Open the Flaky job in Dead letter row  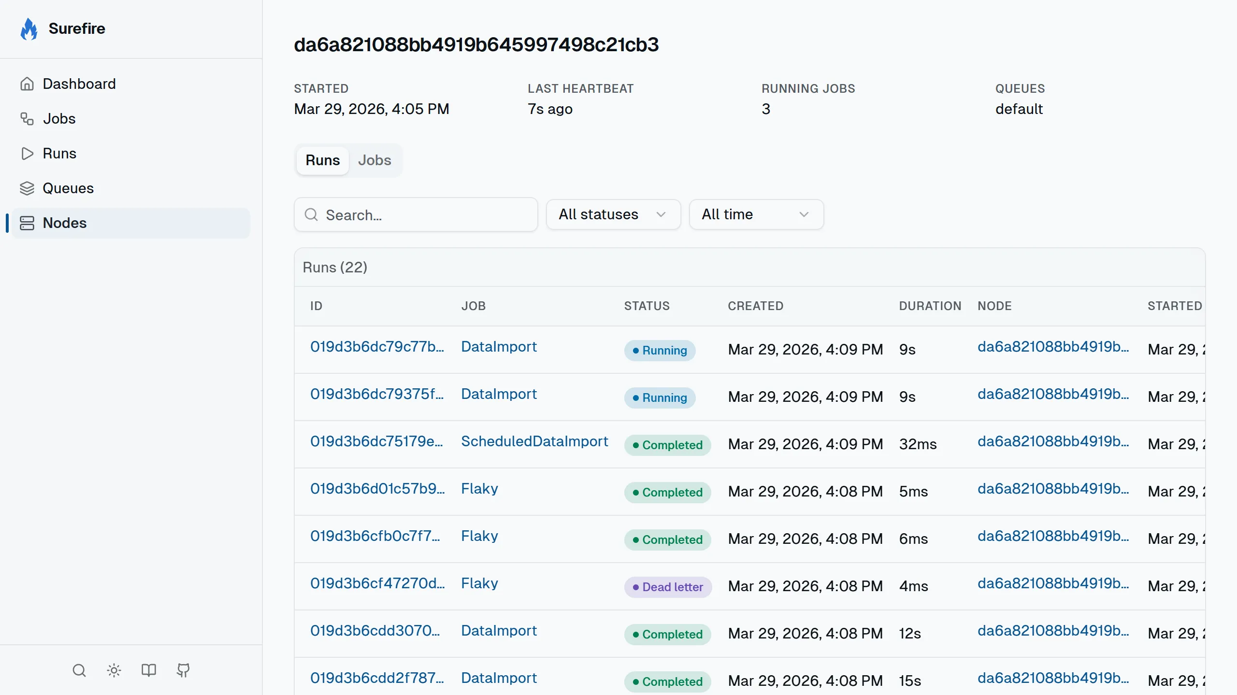click(x=479, y=583)
